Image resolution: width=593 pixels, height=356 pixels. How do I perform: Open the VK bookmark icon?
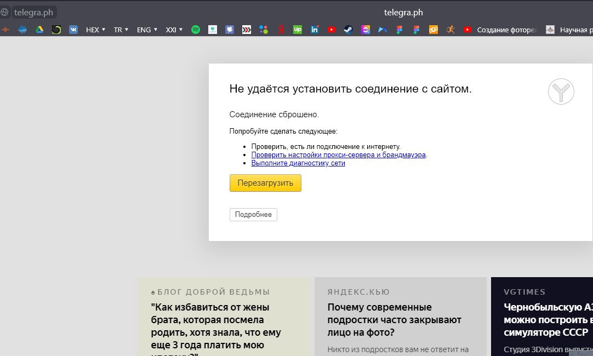pyautogui.click(x=73, y=30)
